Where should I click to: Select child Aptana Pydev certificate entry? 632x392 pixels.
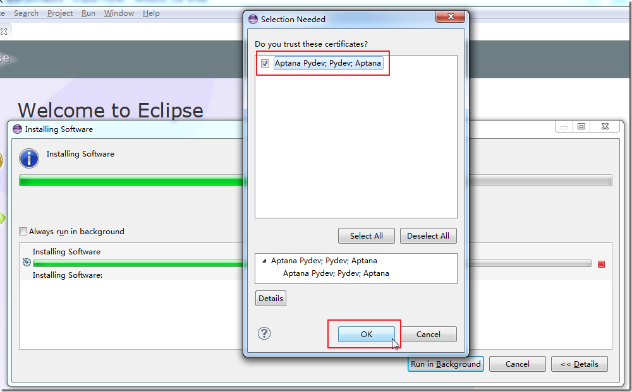coord(336,273)
